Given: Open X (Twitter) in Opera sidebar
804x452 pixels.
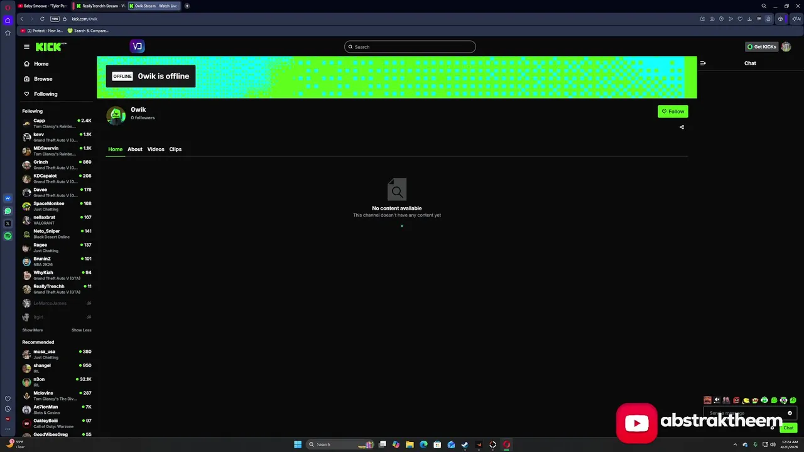Looking at the screenshot, I should tap(8, 223).
